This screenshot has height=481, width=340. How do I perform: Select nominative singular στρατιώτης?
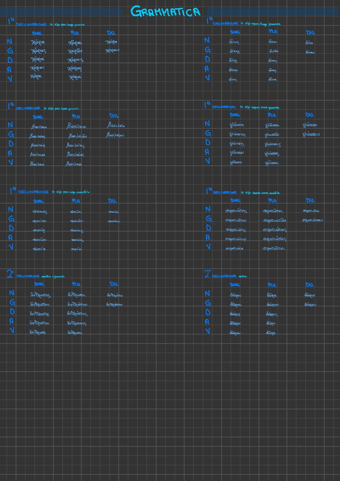236,211
